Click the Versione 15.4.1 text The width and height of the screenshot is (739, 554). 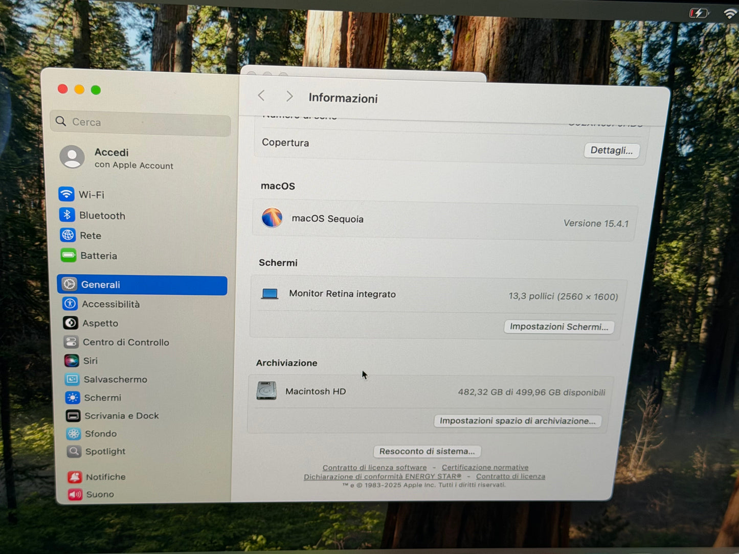(x=596, y=223)
